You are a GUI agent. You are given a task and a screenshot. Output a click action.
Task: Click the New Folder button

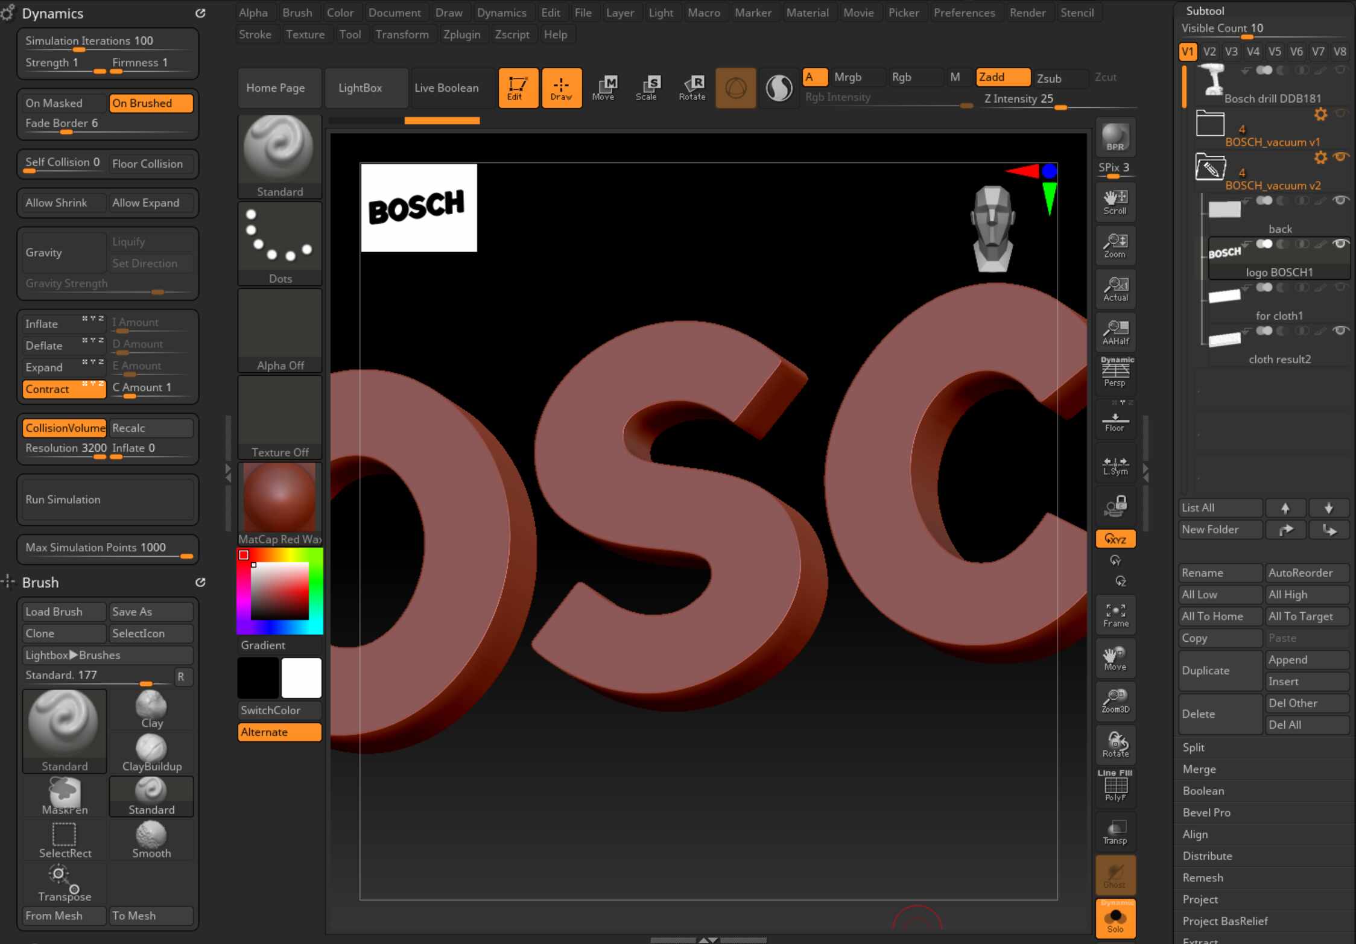(x=1220, y=530)
